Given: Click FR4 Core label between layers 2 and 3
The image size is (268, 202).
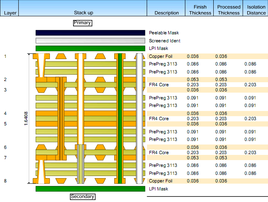Looking at the screenshot, I should click(x=159, y=85).
